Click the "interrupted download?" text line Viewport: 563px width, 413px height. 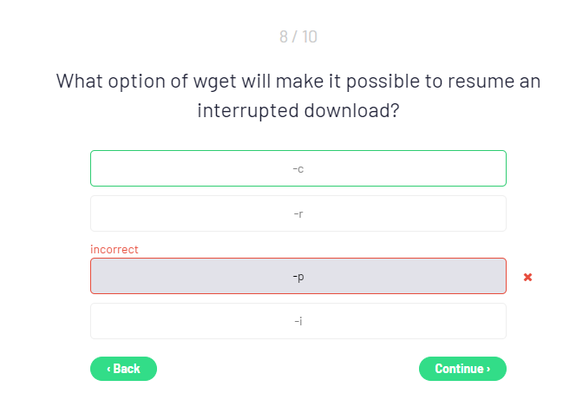coord(298,110)
